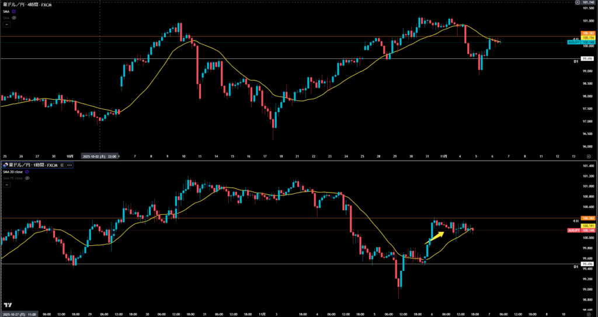The height and width of the screenshot is (317, 598).
Task: Click the purple SMA loading icon on 4-hour chart
Action: pos(14,11)
